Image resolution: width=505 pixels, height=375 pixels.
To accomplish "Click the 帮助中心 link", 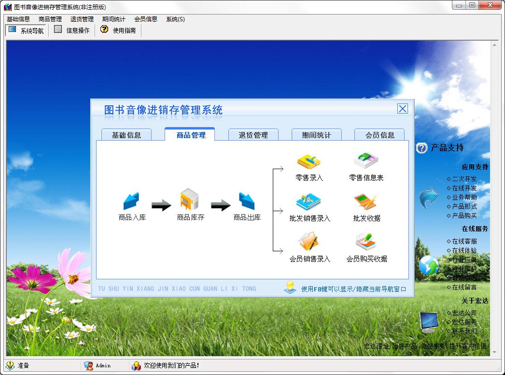I will point(464,278).
